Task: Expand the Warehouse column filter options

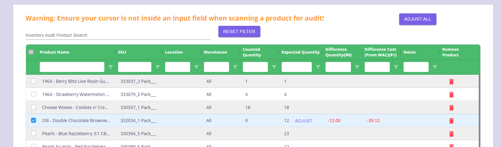Action: (x=235, y=67)
